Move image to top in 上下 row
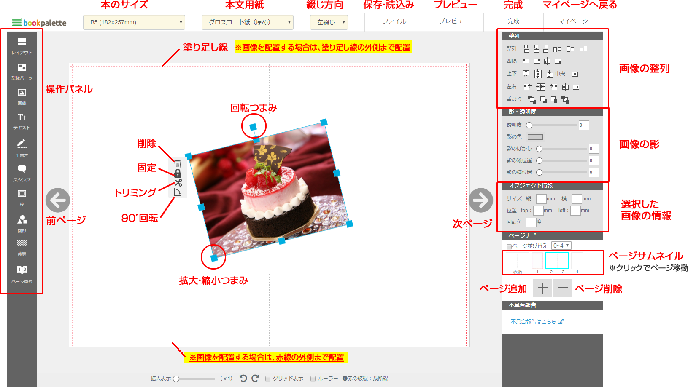688x387 pixels. click(526, 74)
